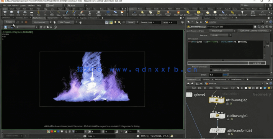This screenshot has width=273, height=139.
Task: Click the orange stop render icon
Action: tap(26, 22)
